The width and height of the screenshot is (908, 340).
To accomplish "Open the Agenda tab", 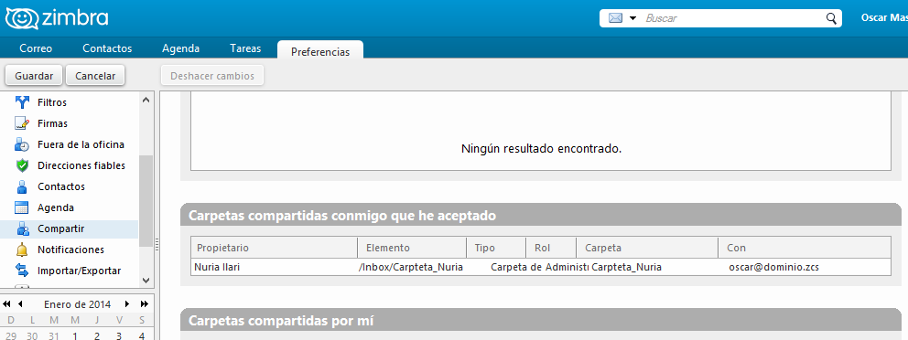I will tap(180, 48).
